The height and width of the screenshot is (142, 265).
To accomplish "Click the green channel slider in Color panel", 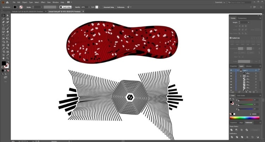I will tap(246, 104).
